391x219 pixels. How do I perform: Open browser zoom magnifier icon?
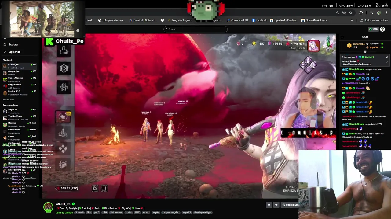click(x=338, y=13)
